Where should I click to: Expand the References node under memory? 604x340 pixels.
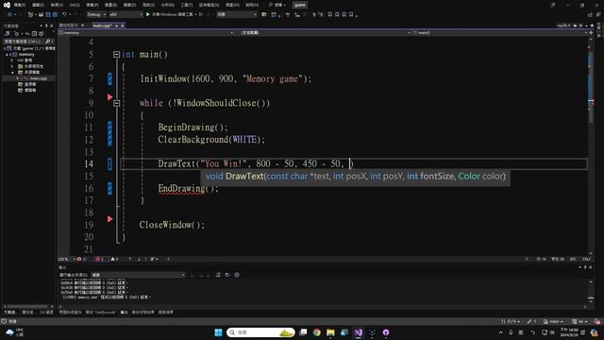(12, 60)
